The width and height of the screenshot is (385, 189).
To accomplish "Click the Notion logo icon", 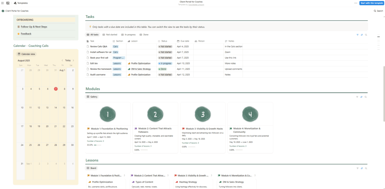I will click(x=8, y=3).
